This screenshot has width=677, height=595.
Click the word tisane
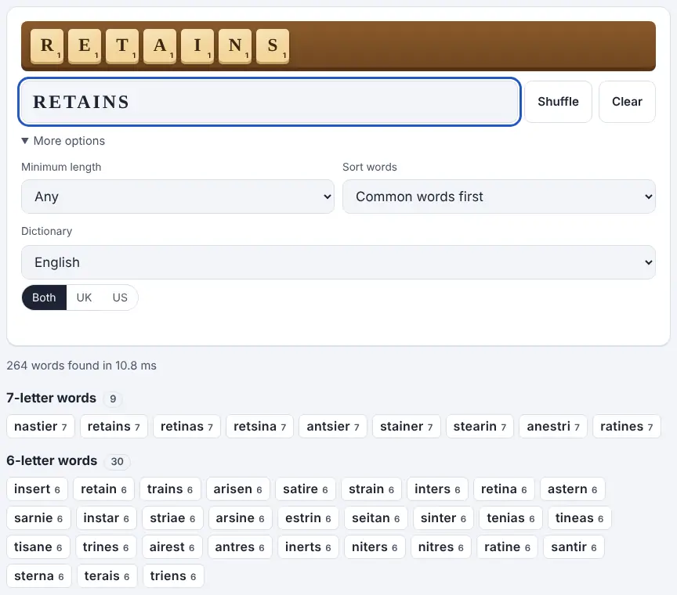point(38,546)
